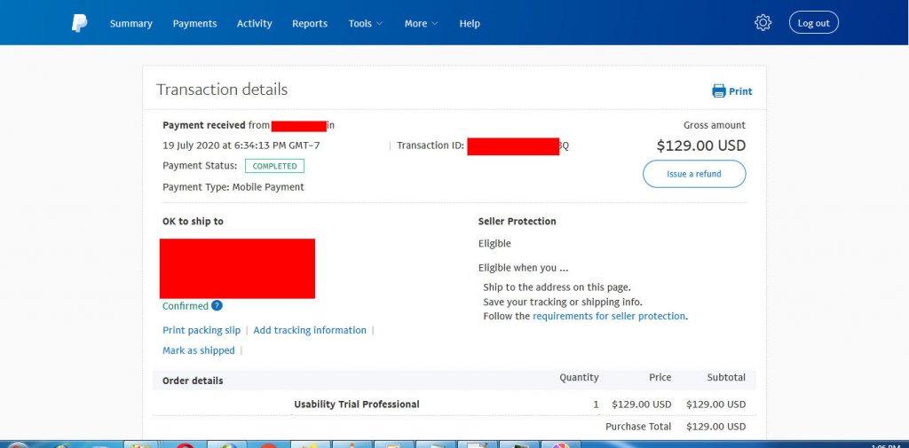Click the Purchase Total label
909x448 pixels.
pyautogui.click(x=638, y=427)
